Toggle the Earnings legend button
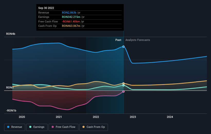211x134 pixels. [x=37, y=127]
